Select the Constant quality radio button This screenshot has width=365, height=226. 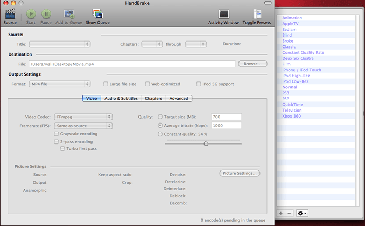(x=160, y=134)
